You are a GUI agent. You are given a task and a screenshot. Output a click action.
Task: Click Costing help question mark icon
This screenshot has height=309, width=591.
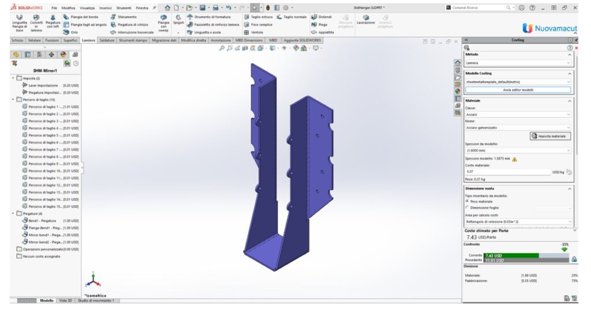pos(570,48)
